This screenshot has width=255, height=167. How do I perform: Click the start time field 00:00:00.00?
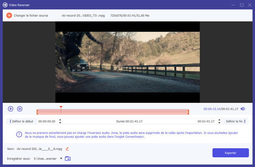(x=47, y=121)
